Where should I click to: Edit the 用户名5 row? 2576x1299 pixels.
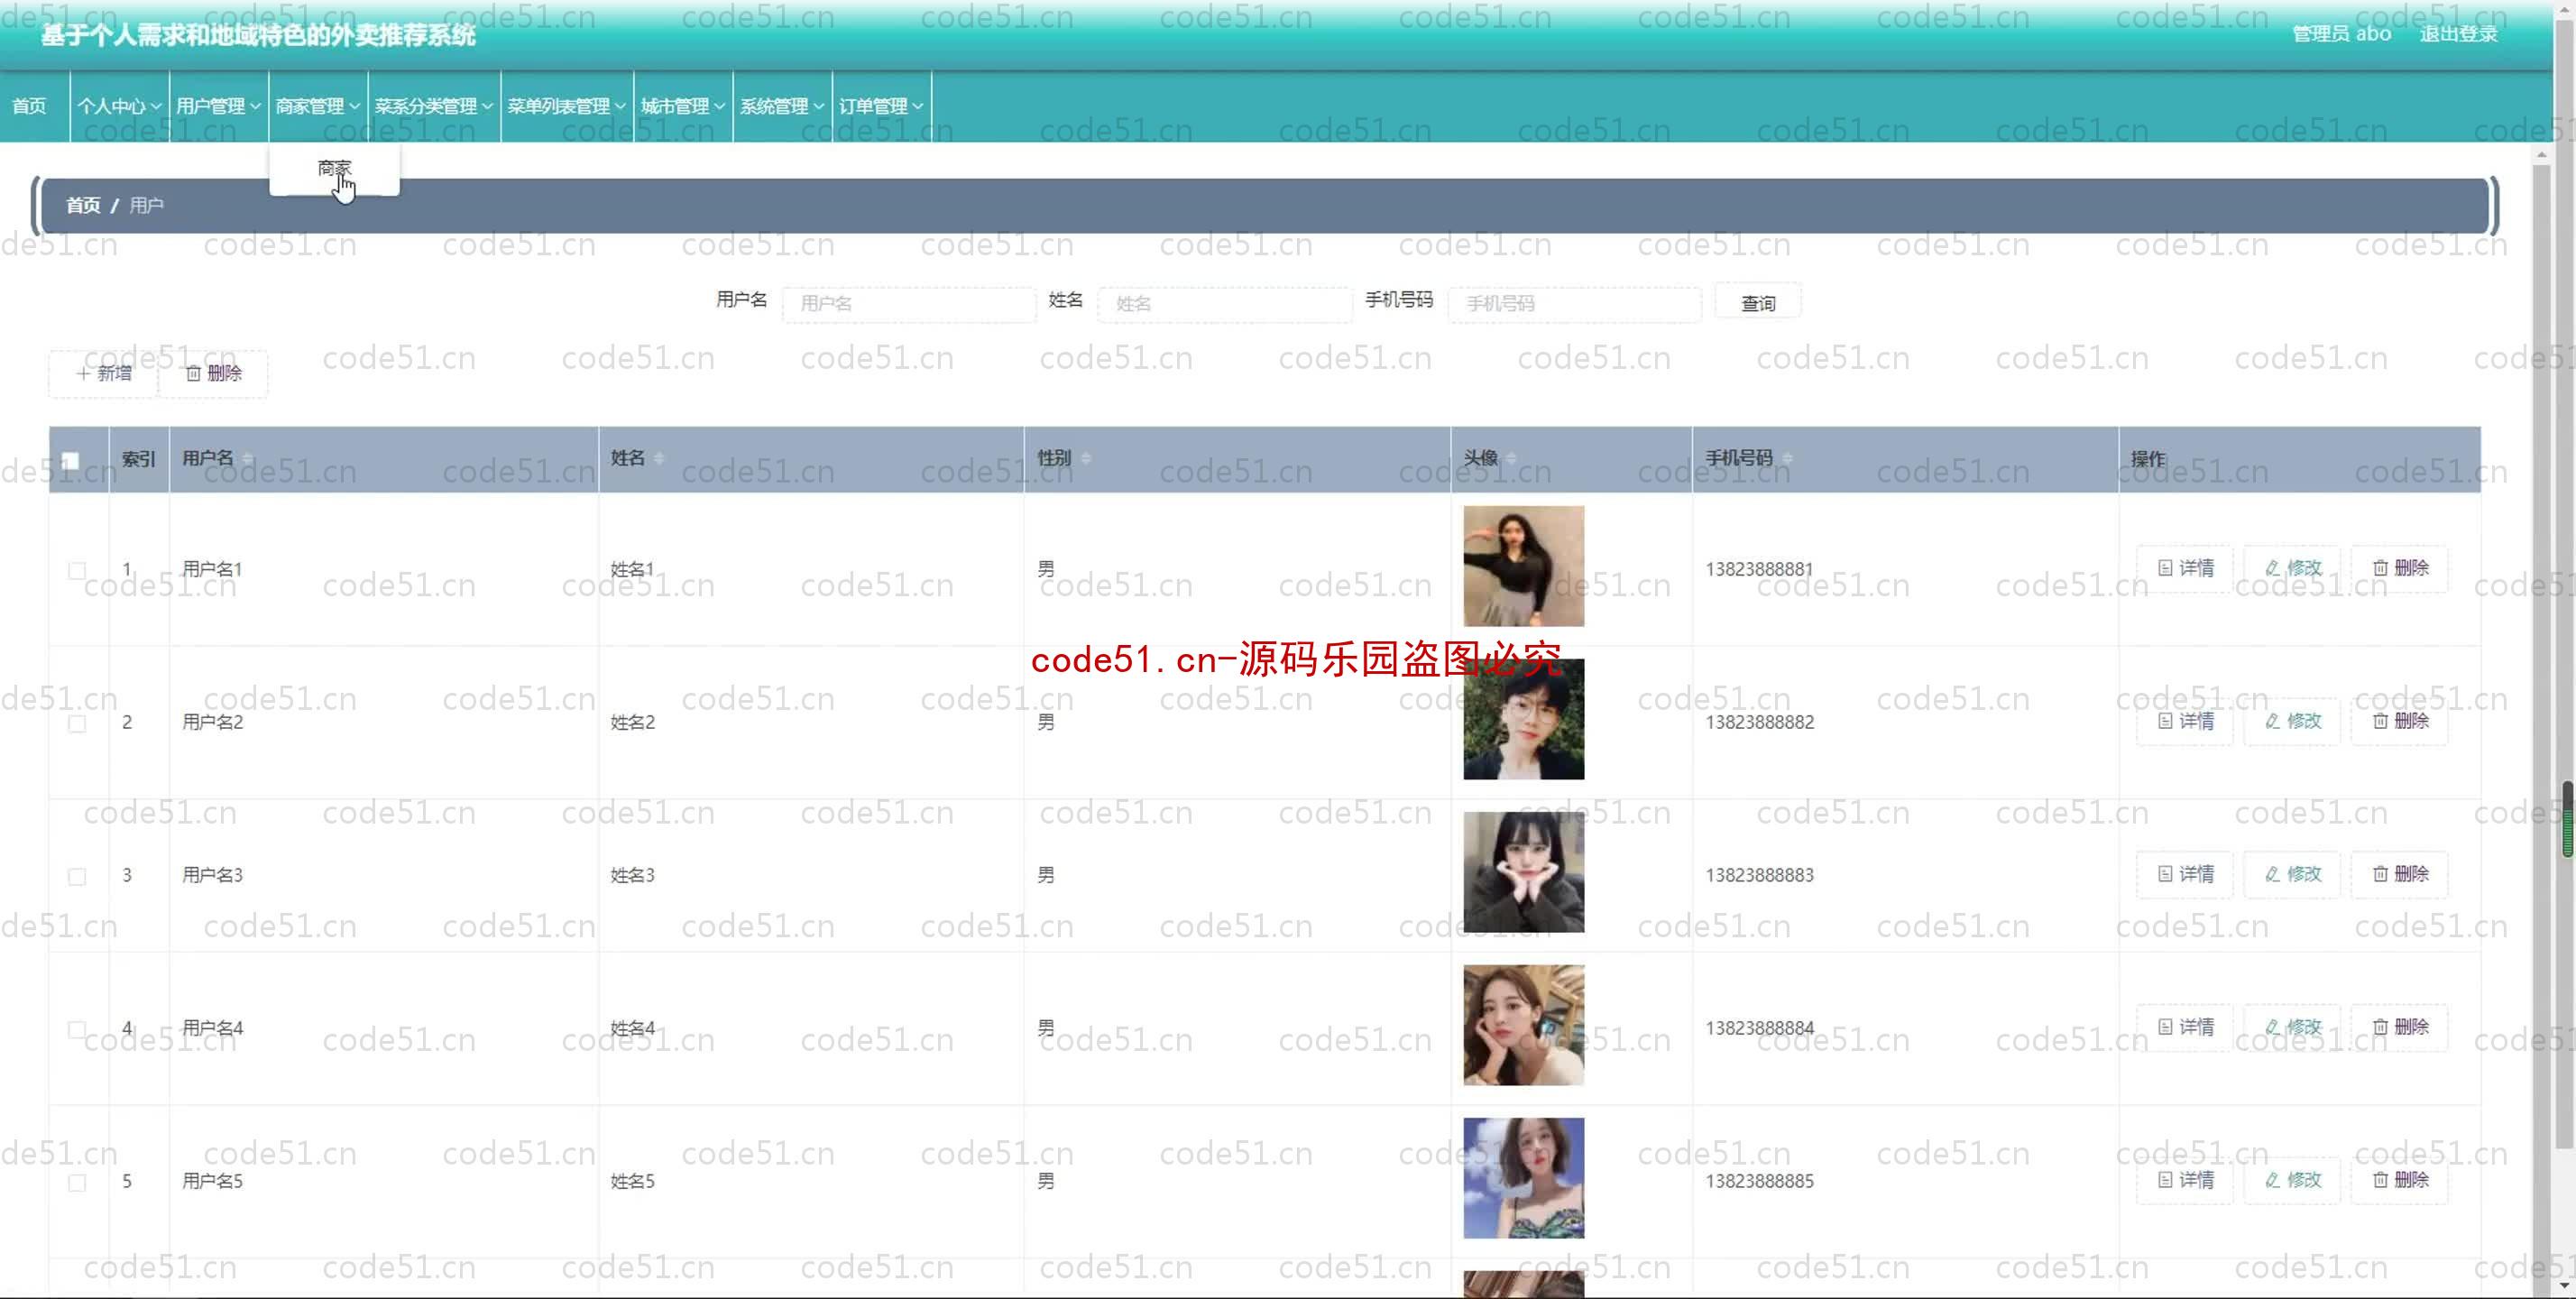click(x=2292, y=1180)
